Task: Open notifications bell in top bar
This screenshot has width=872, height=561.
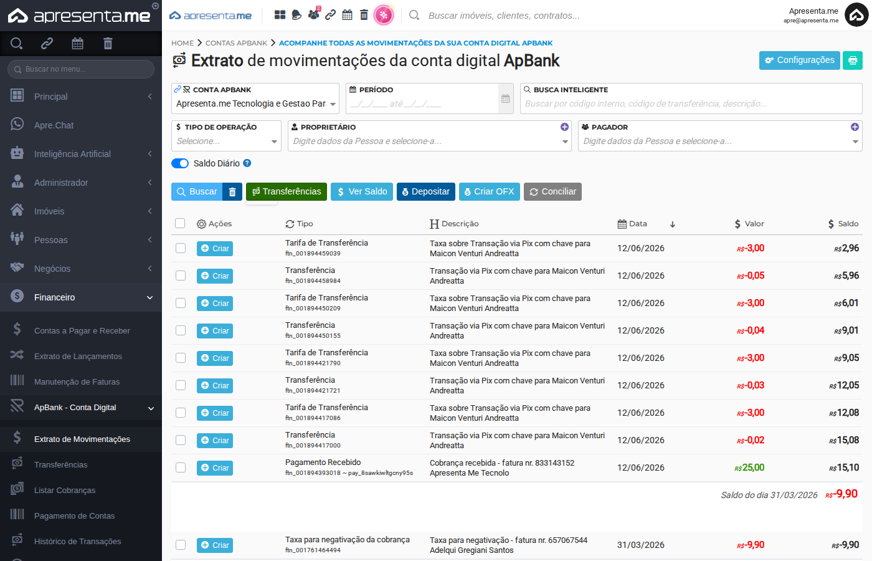Action: [x=296, y=15]
